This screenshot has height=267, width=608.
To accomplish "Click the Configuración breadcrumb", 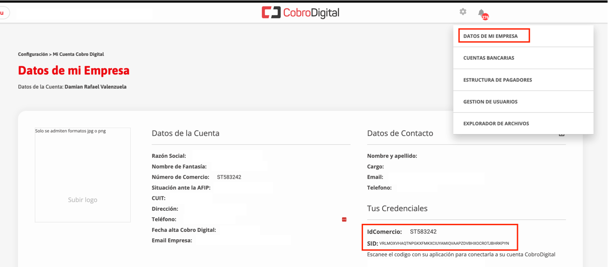I will pyautogui.click(x=33, y=54).
